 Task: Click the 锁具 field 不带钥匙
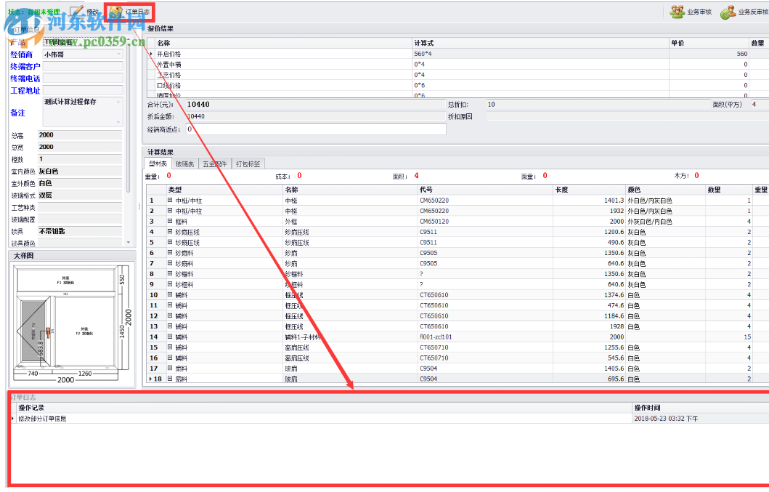point(79,231)
